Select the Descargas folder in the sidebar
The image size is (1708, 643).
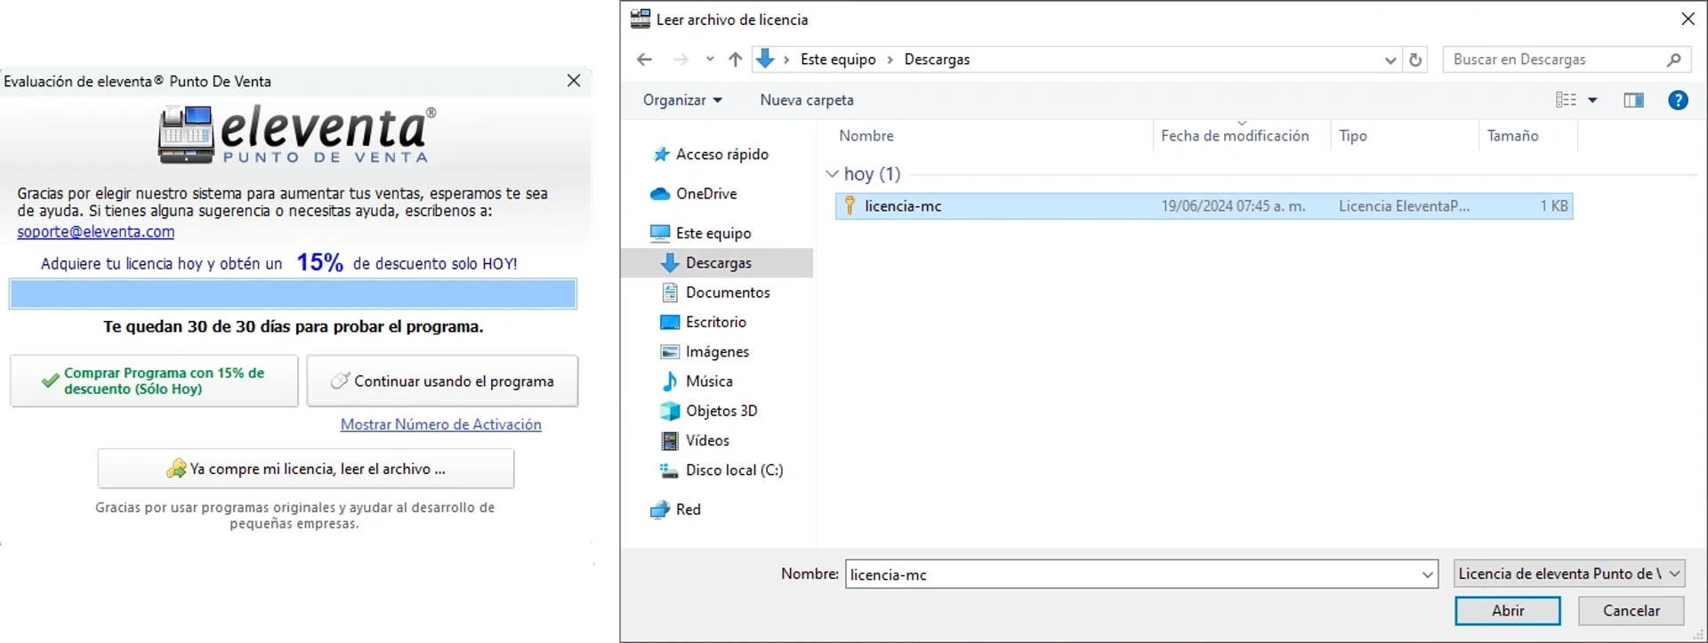tap(716, 263)
